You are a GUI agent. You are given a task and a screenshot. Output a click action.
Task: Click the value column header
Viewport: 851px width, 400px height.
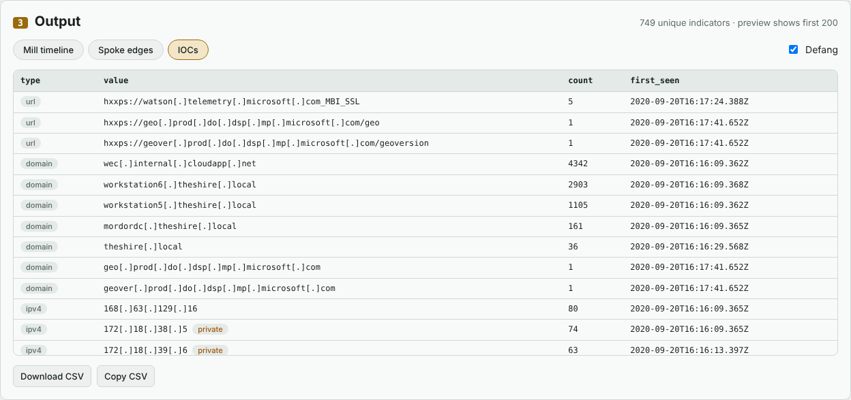point(116,80)
